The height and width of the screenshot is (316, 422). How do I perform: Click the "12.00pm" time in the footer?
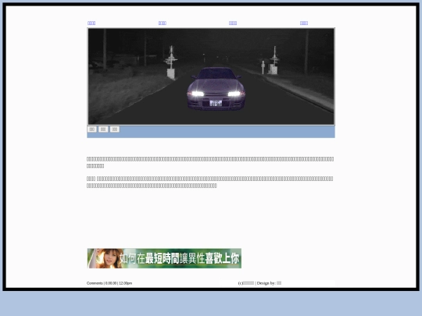tap(125, 283)
